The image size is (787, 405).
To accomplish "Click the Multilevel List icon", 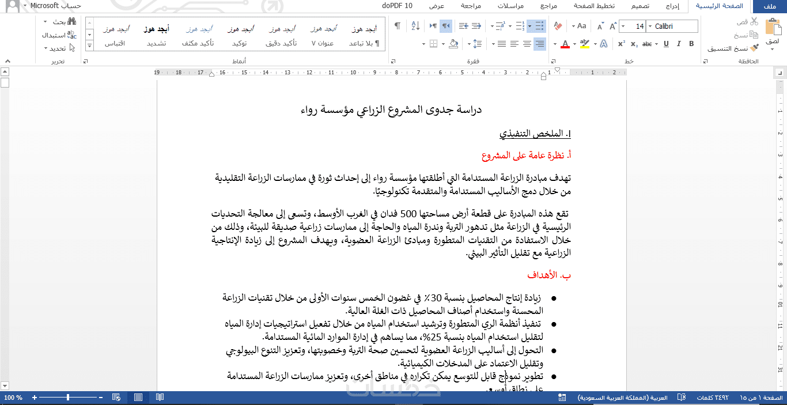I will pos(500,26).
